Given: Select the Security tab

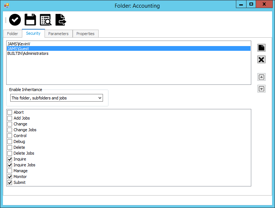Looking at the screenshot, I should pyautogui.click(x=33, y=33).
